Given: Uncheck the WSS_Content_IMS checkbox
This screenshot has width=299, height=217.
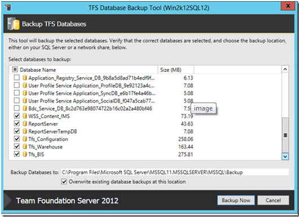Looking at the screenshot, I should pos(17,116).
